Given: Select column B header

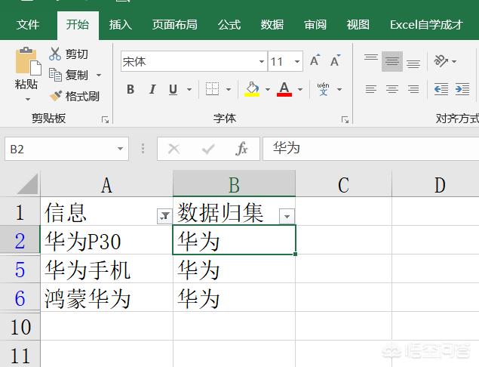Looking at the screenshot, I should (234, 184).
